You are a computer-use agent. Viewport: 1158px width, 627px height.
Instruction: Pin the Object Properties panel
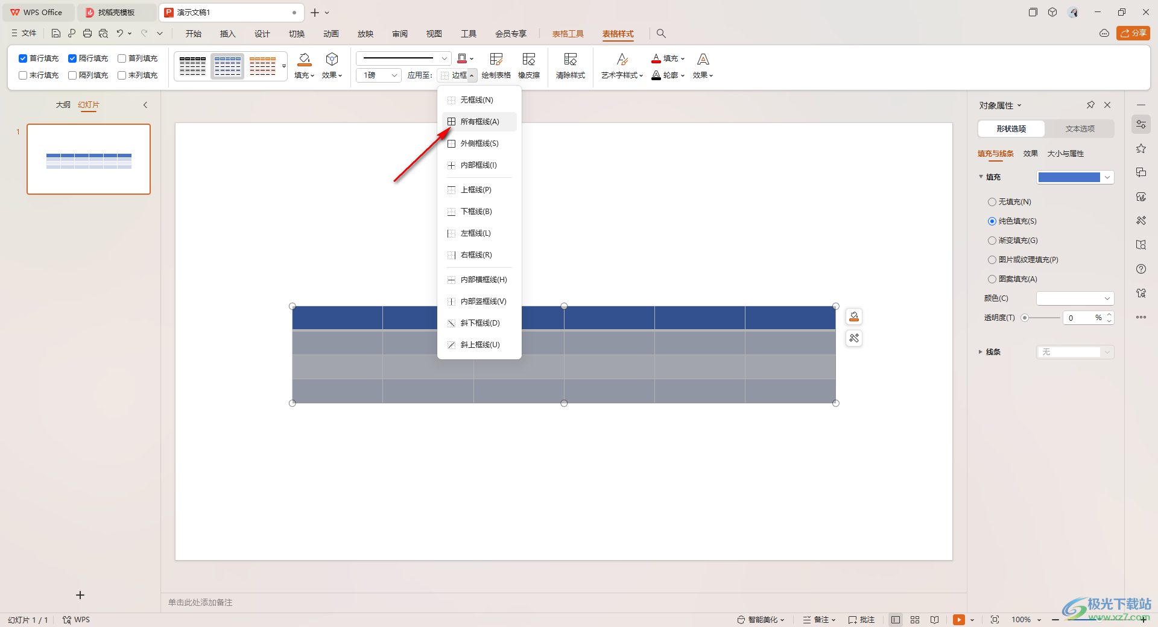[x=1090, y=105]
